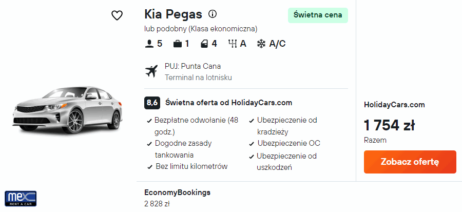This screenshot has width=462, height=212.
Task: Click the 8.6 rating badge
Action: [152, 102]
